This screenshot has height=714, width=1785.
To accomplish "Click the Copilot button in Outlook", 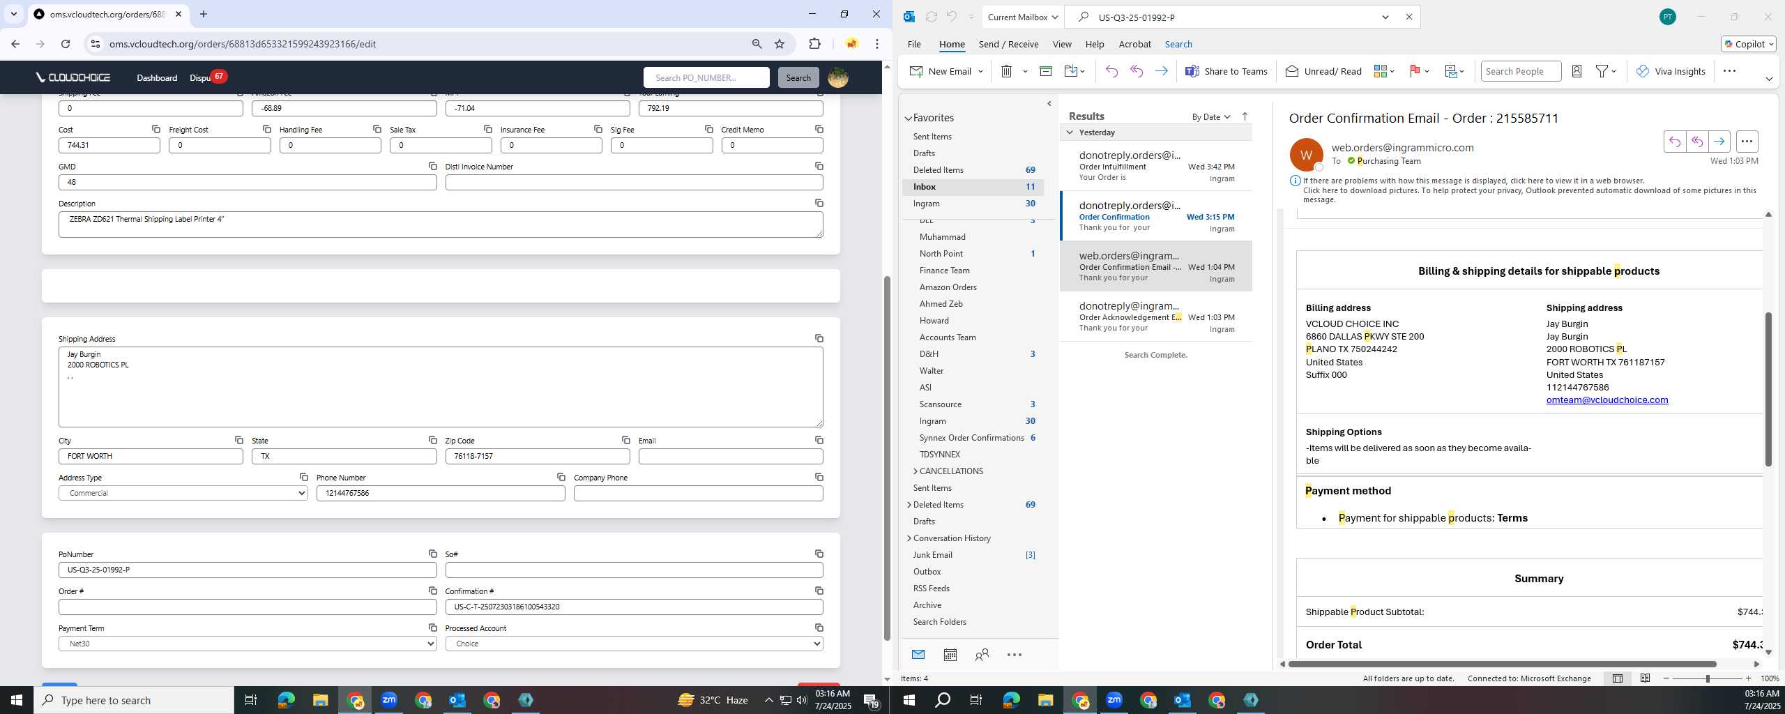I will [x=1748, y=44].
